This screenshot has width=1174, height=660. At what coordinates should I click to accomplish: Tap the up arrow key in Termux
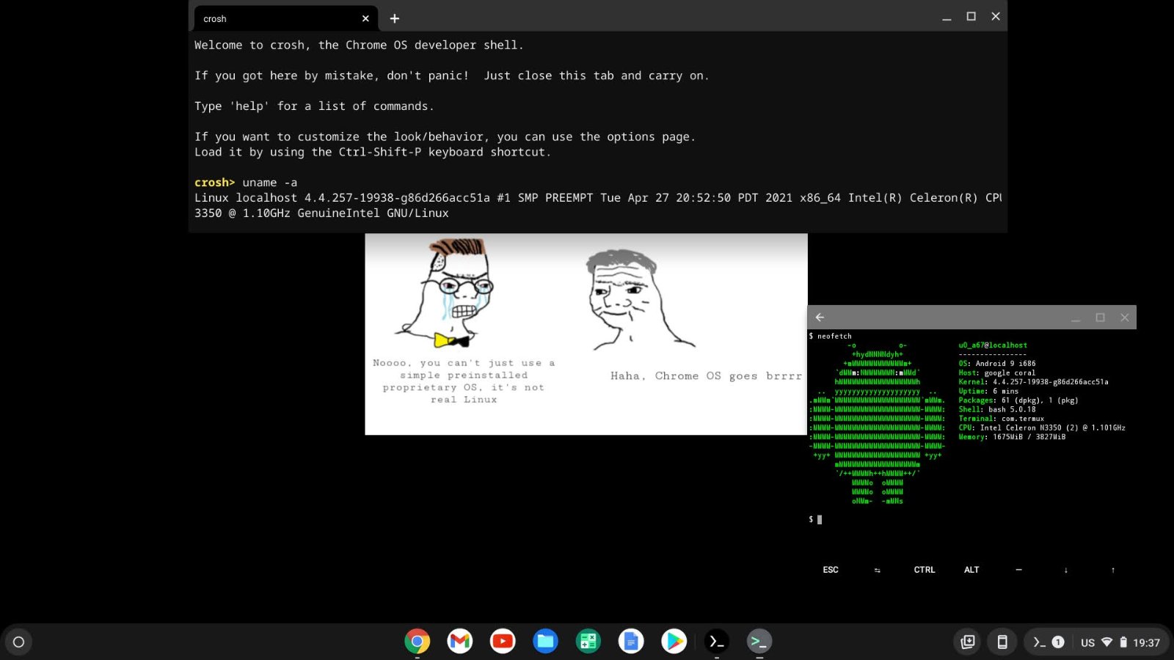click(1112, 570)
